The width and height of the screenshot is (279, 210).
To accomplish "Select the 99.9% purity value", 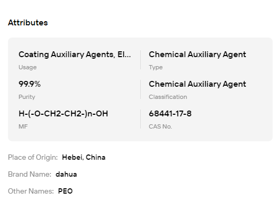I will (30, 84).
